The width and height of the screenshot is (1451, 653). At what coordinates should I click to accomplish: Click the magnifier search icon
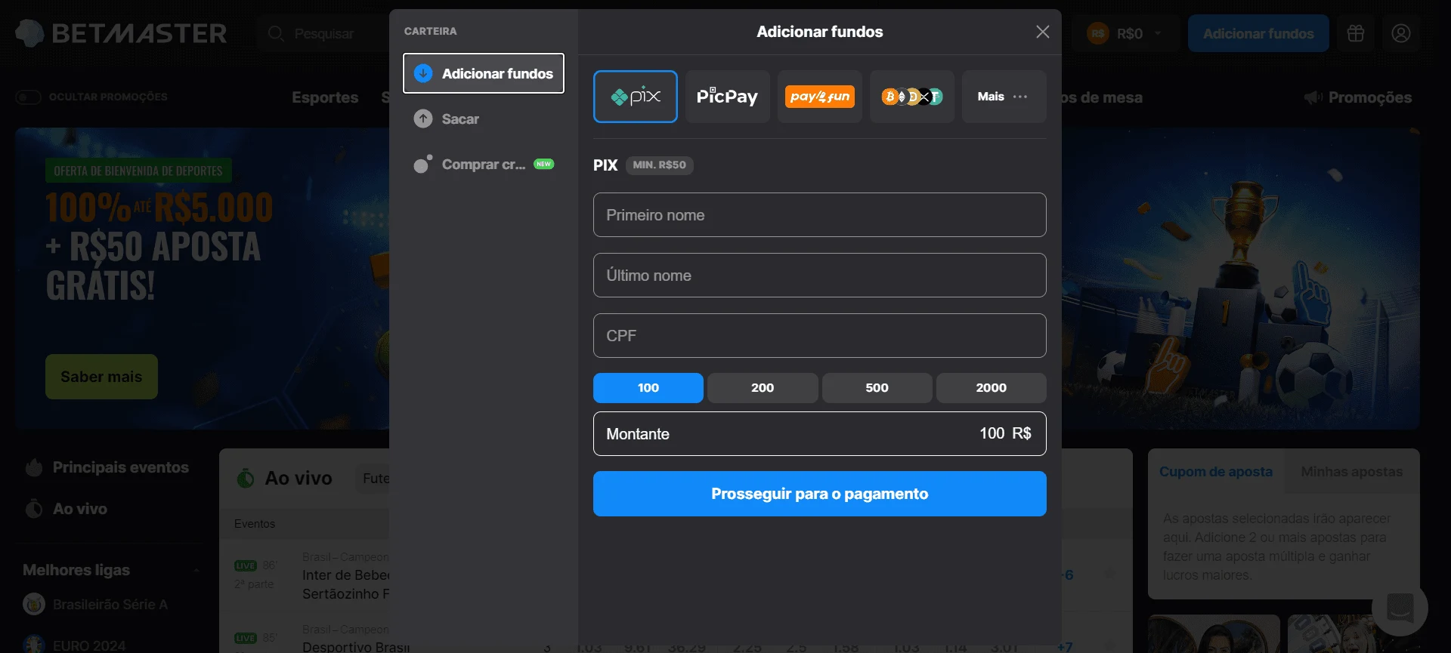click(x=276, y=34)
